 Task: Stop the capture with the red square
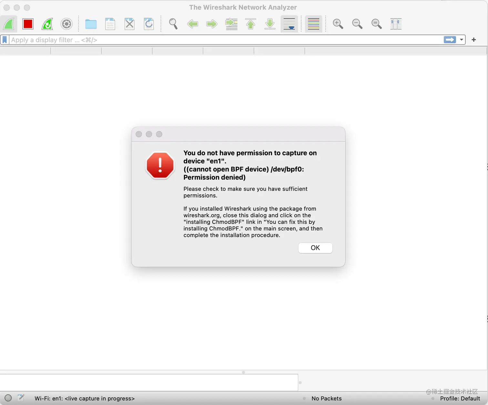[28, 24]
